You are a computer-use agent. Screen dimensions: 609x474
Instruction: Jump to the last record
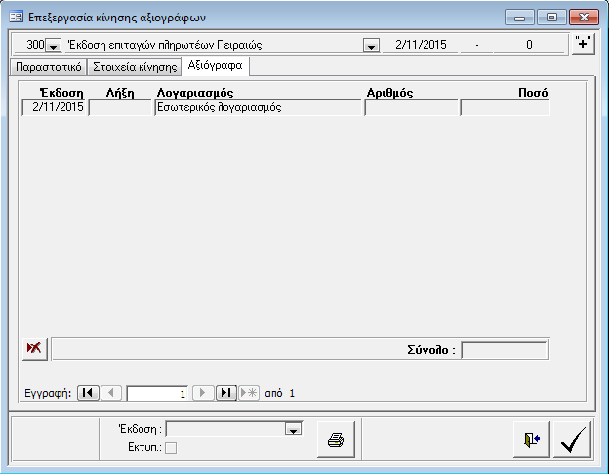click(225, 393)
